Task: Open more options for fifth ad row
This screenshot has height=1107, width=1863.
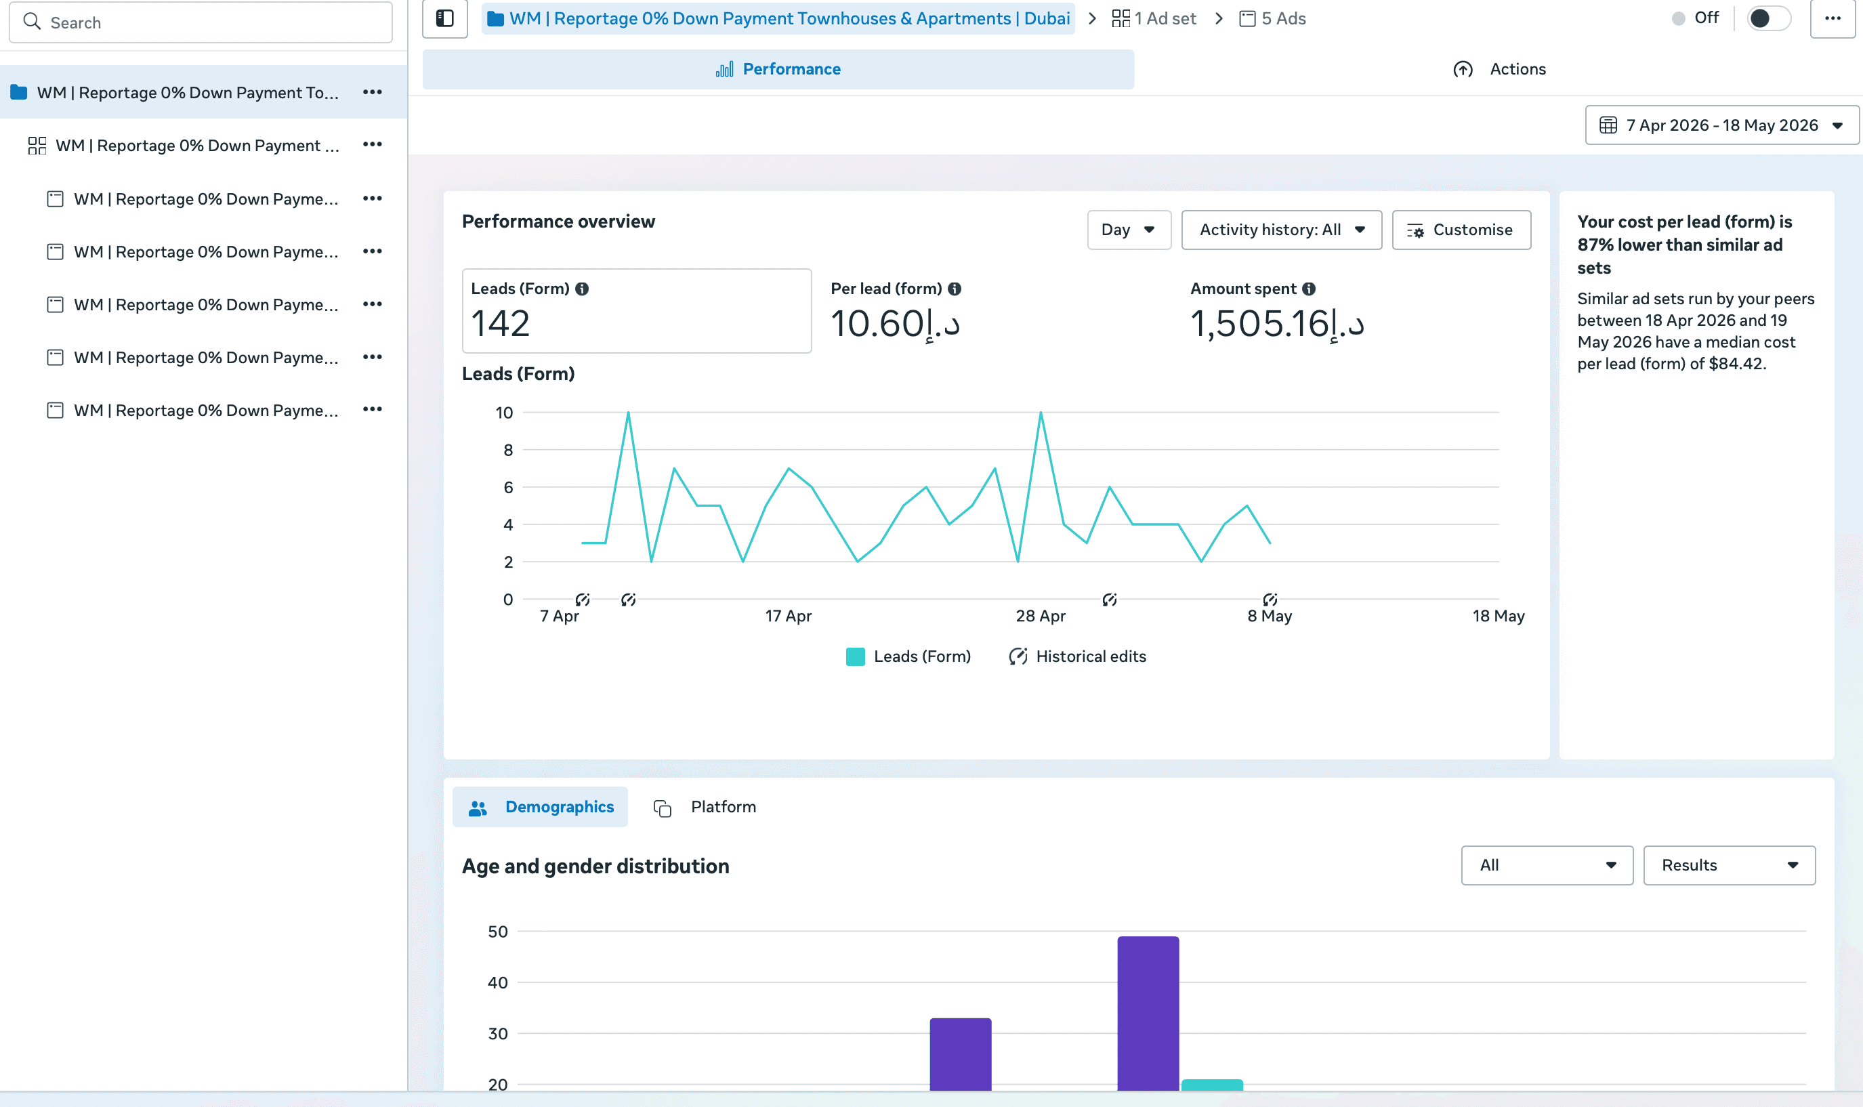Action: tap(372, 409)
